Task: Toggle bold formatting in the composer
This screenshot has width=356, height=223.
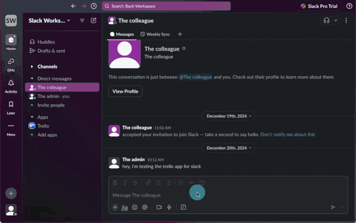Action: (x=115, y=183)
